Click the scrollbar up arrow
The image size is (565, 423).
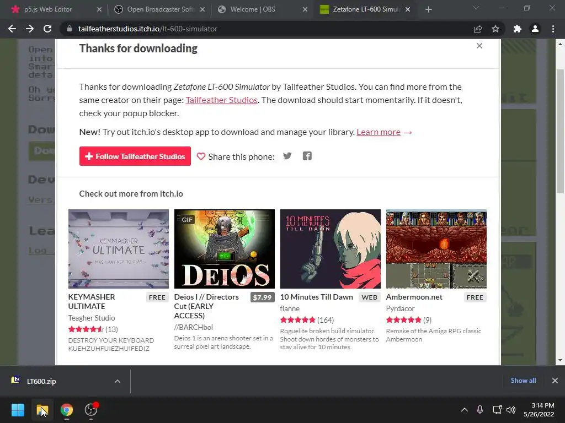[560, 44]
